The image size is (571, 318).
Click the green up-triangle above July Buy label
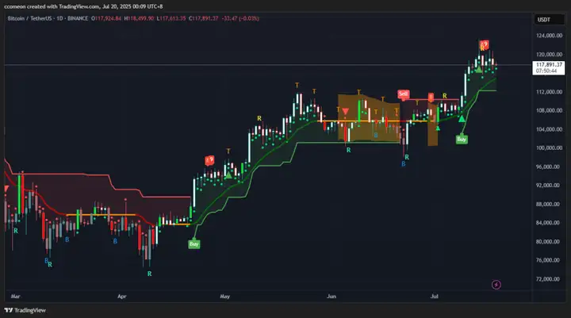tap(462, 119)
